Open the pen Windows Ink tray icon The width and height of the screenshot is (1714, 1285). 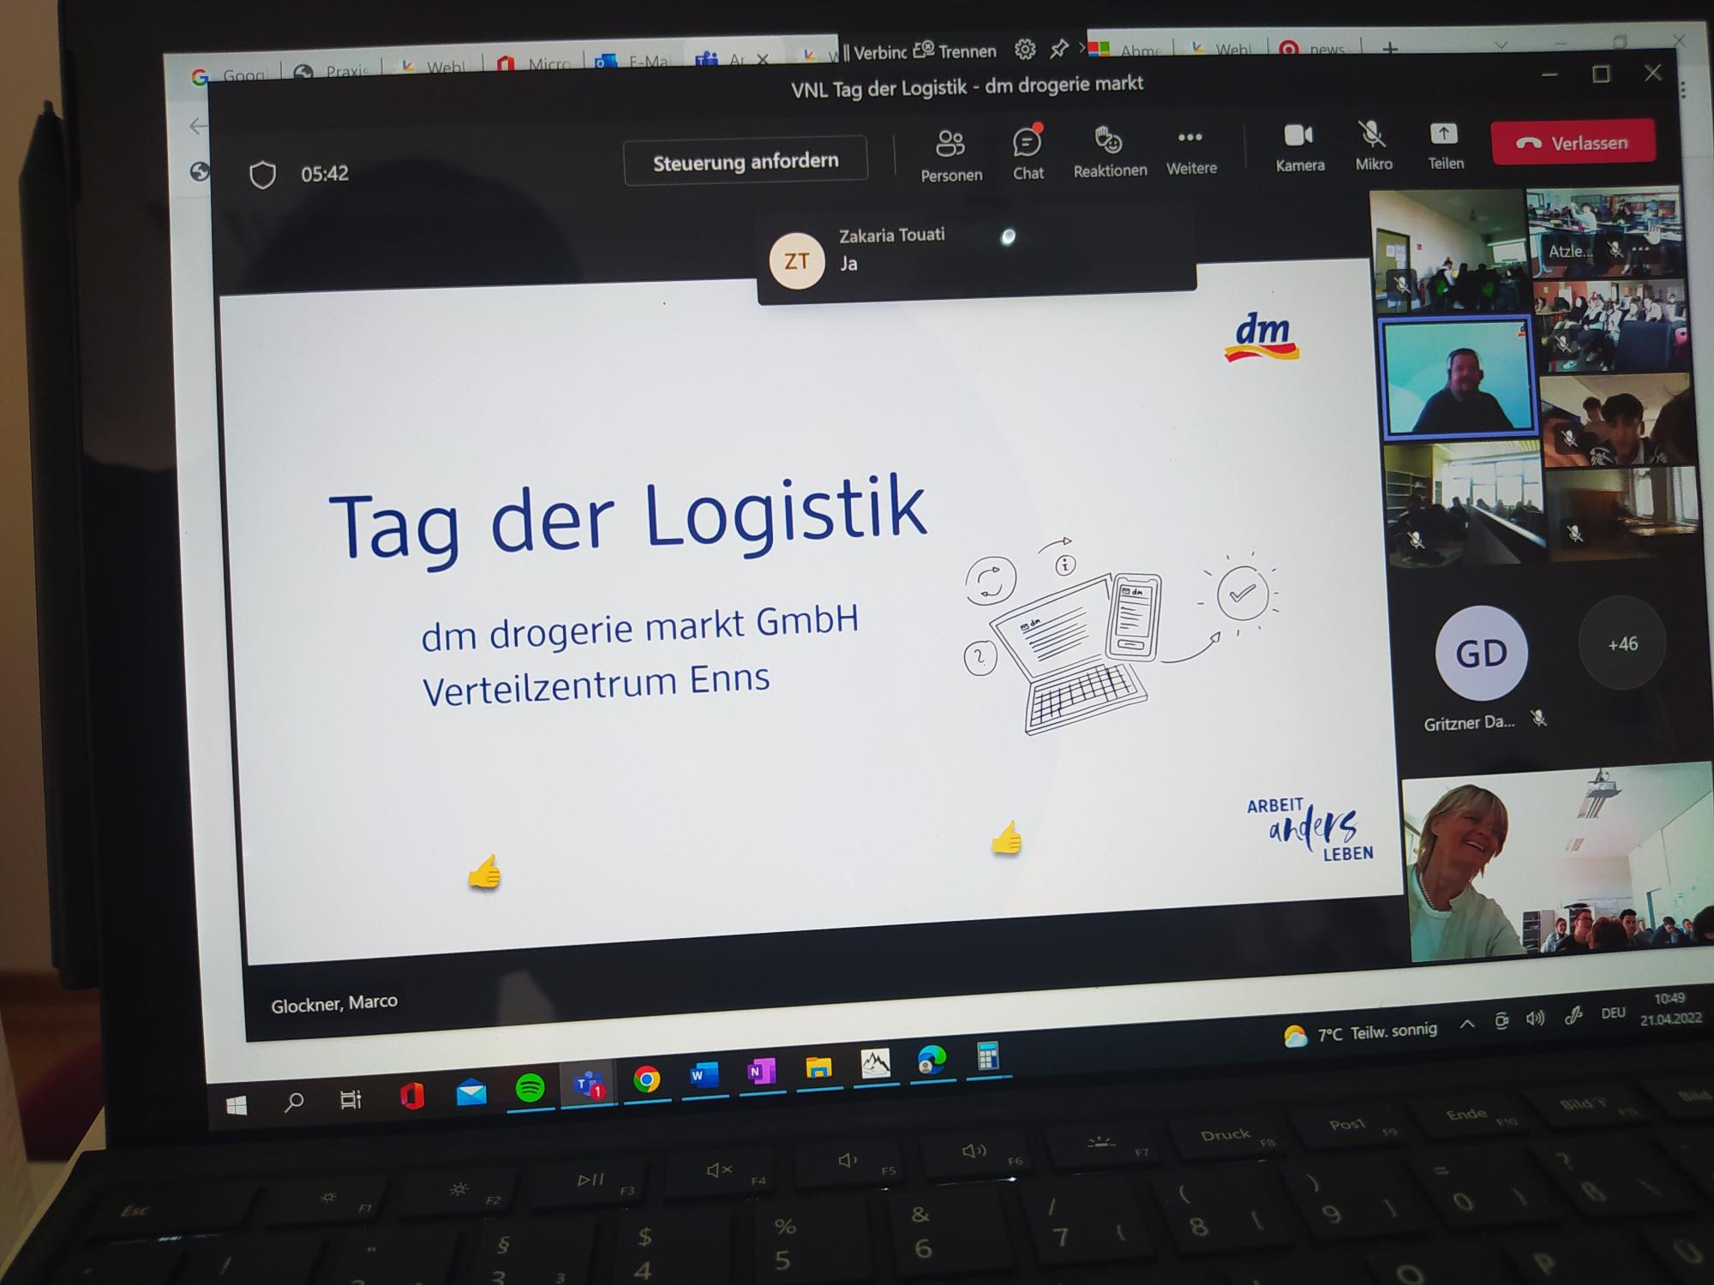1573,1016
